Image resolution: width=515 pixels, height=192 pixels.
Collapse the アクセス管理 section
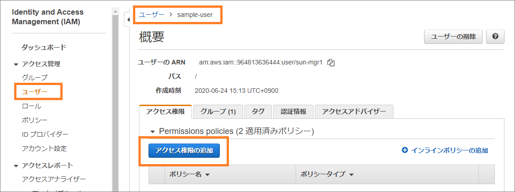click(16, 64)
